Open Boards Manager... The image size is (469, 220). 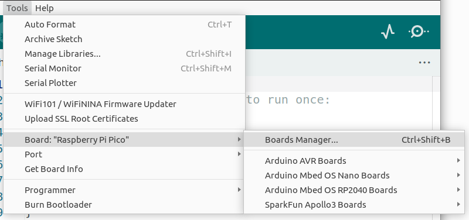(x=354, y=140)
